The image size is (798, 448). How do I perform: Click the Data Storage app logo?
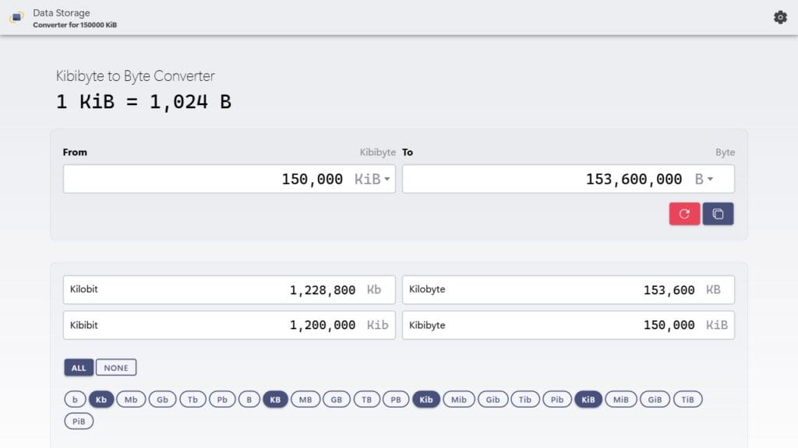coord(16,17)
